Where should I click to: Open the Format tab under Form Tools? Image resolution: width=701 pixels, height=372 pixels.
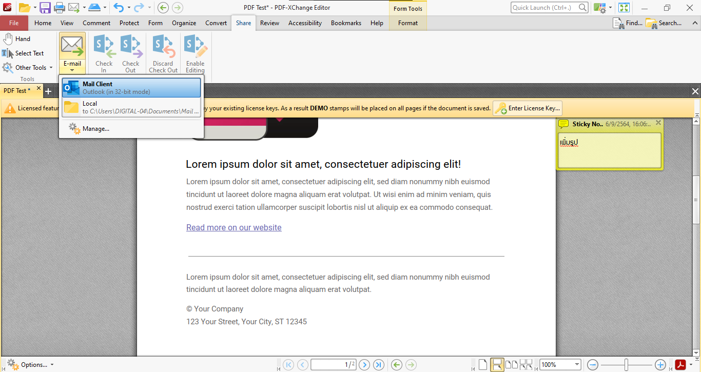pyautogui.click(x=408, y=23)
